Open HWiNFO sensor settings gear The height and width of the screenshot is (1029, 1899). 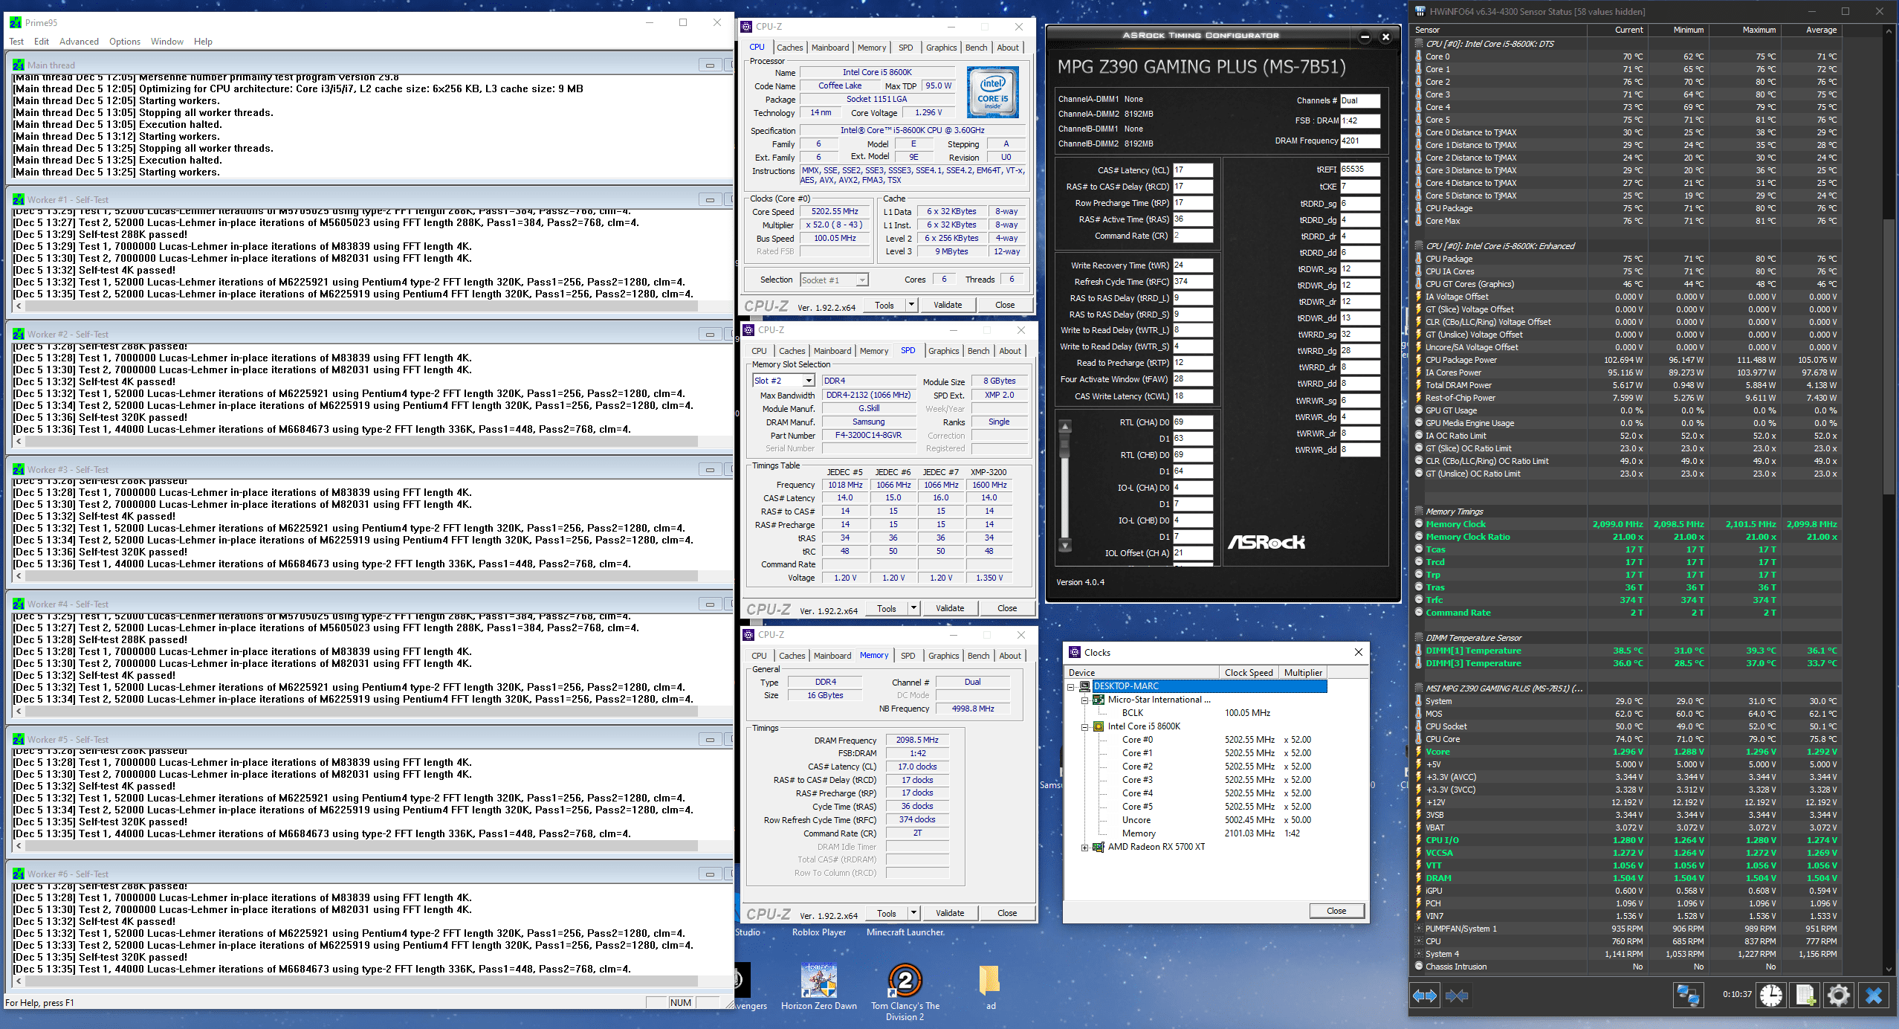click(x=1839, y=996)
